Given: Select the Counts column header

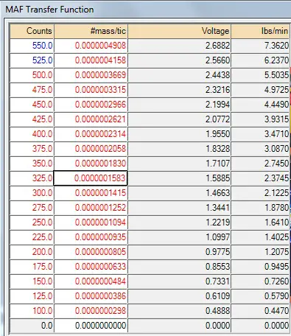Looking at the screenshot, I should [32, 31].
